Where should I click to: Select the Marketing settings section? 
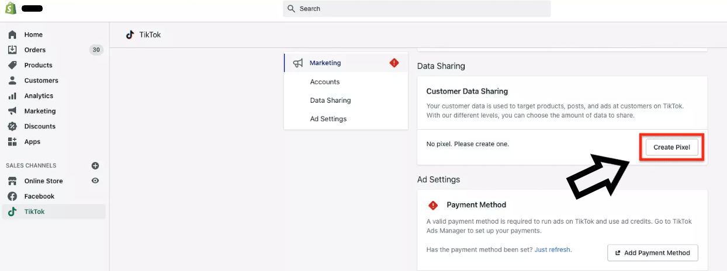pyautogui.click(x=326, y=63)
